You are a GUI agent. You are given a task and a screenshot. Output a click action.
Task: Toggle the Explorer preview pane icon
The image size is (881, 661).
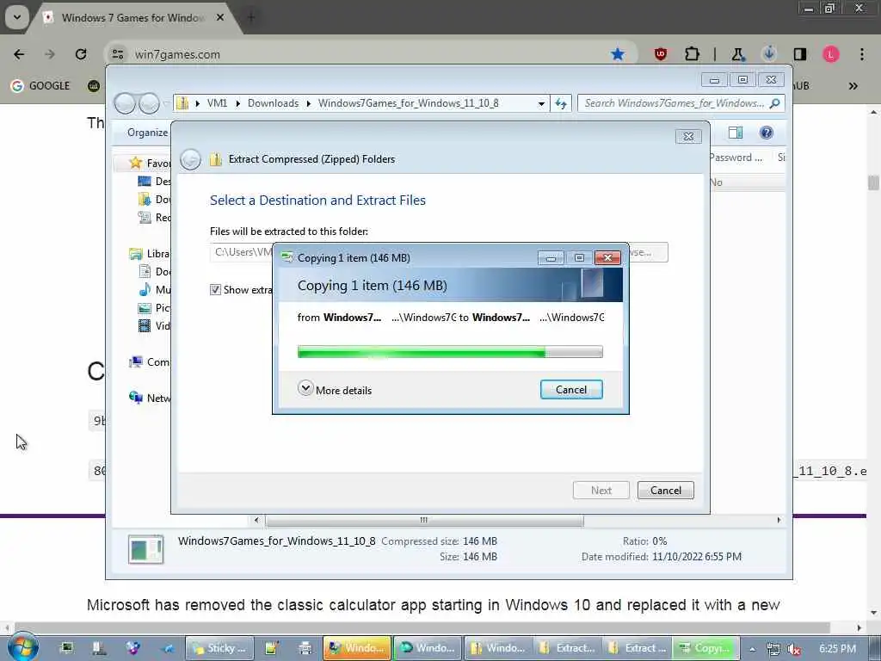click(x=736, y=133)
